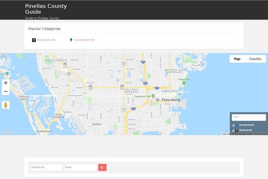Focus the Near location field
The image size is (268, 179).
(x=80, y=167)
